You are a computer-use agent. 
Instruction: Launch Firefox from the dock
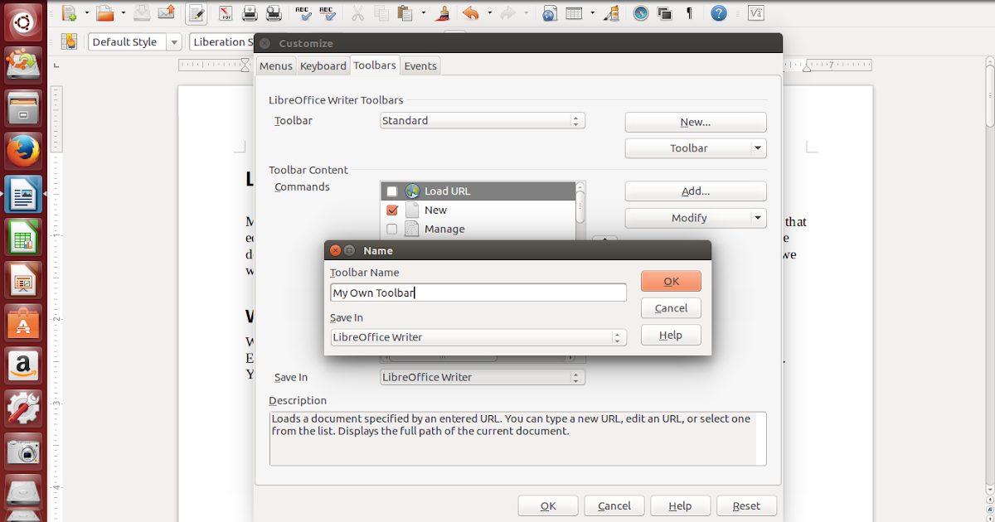(x=22, y=151)
